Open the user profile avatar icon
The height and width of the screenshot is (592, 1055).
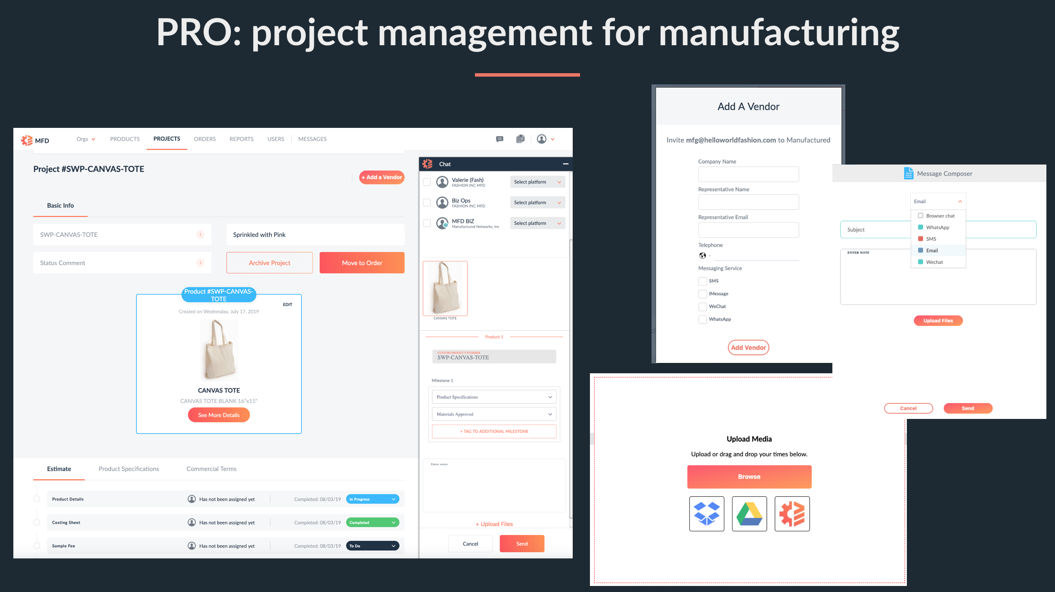pyautogui.click(x=542, y=139)
